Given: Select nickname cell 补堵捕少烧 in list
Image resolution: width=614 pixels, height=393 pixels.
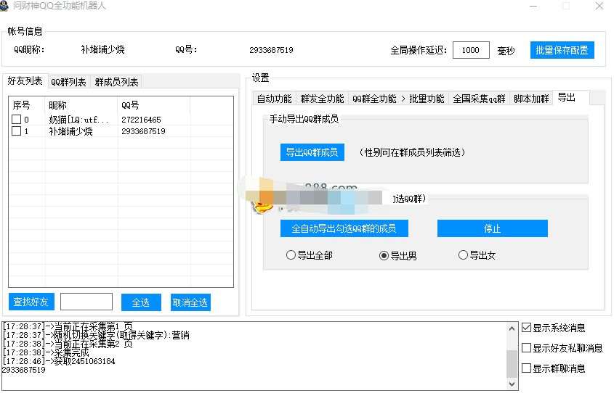Looking at the screenshot, I should 71,131.
